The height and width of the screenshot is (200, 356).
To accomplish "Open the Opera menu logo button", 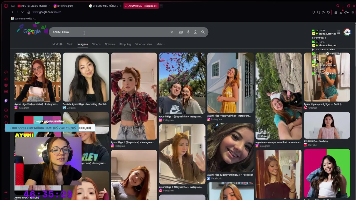I will pos(6,6).
